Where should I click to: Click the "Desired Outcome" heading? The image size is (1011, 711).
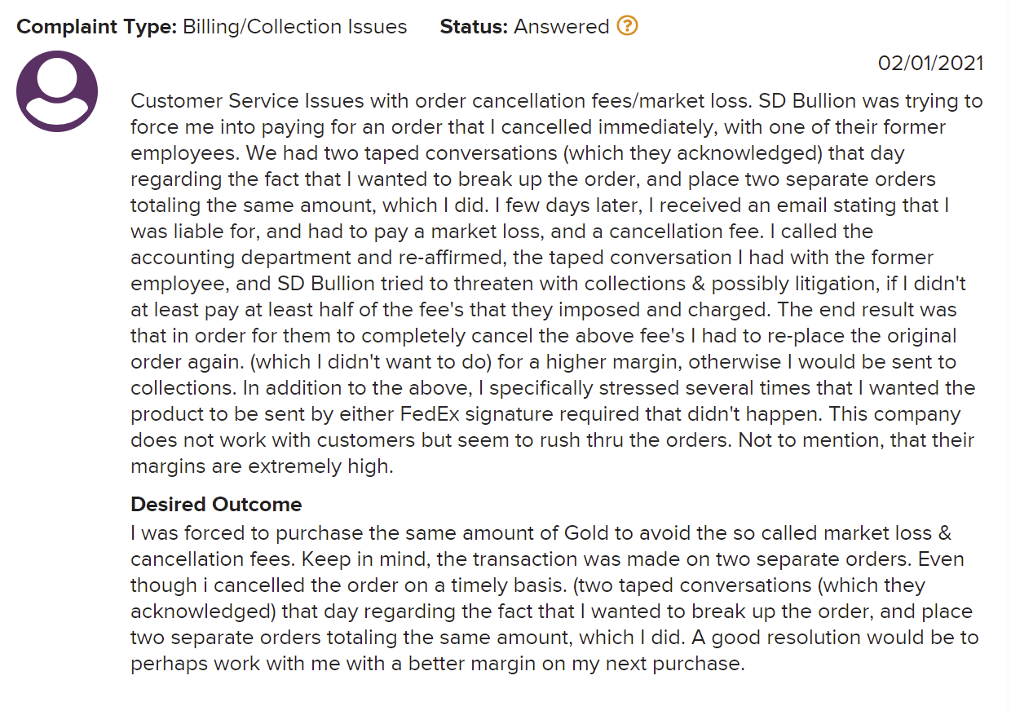[x=216, y=505]
